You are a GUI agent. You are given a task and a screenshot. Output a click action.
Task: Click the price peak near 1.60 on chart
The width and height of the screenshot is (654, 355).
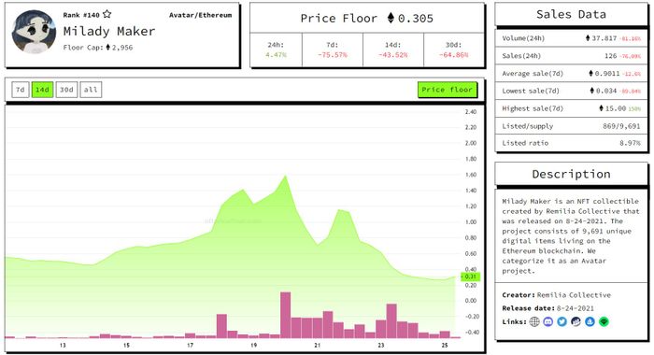[286, 176]
